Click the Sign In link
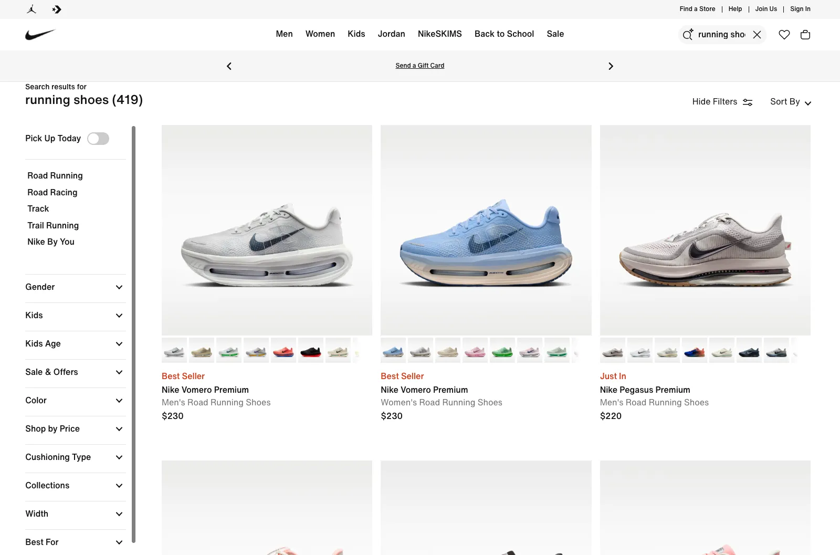 (x=800, y=9)
